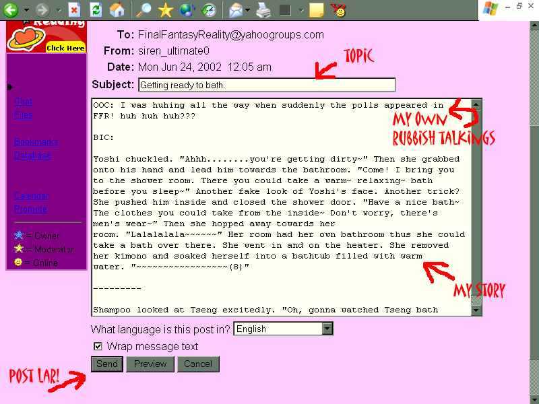Expand the Back button history arrow

pyautogui.click(x=26, y=9)
